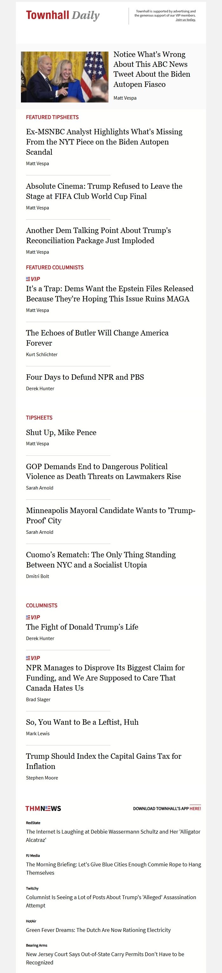Click VIP badge above Fight of Donald Trump's Life
This screenshot has width=222, height=973.
[33, 617]
